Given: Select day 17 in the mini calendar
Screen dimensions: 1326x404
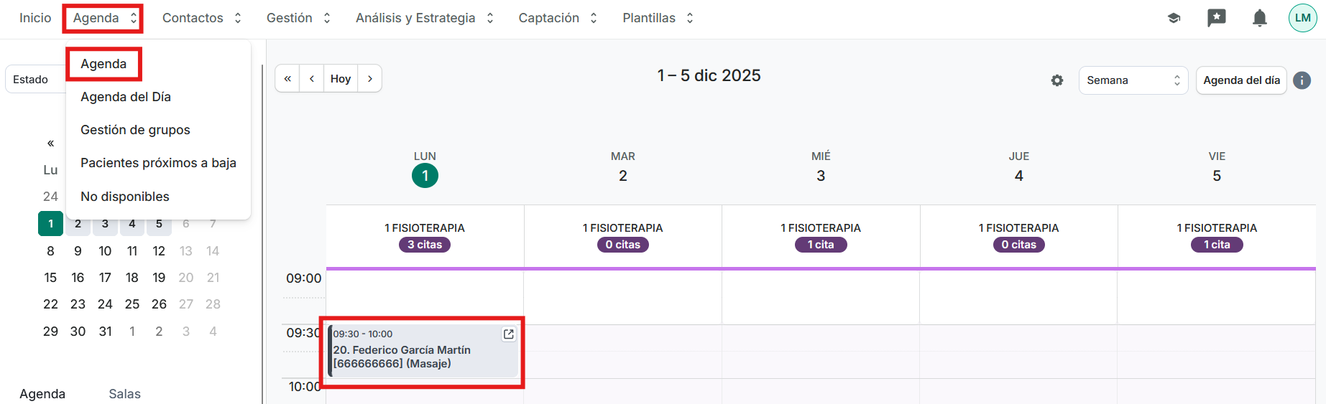Looking at the screenshot, I should pyautogui.click(x=105, y=278).
